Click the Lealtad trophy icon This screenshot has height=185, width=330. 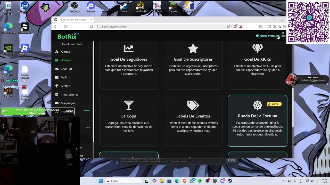(x=57, y=86)
